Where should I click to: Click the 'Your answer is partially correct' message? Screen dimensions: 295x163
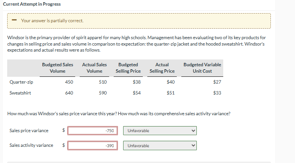pyautogui.click(x=52, y=21)
